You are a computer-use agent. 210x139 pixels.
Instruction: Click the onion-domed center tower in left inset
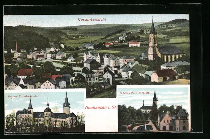point(48,111)
